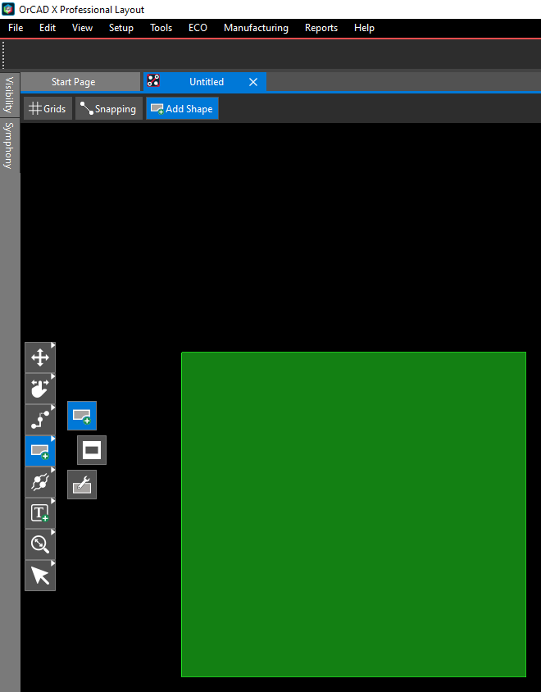Image resolution: width=541 pixels, height=692 pixels.
Task: Open the Setup menu
Action: point(121,28)
